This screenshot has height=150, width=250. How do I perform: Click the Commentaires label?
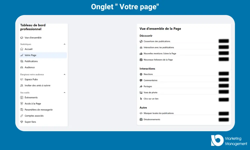(x=150, y=80)
